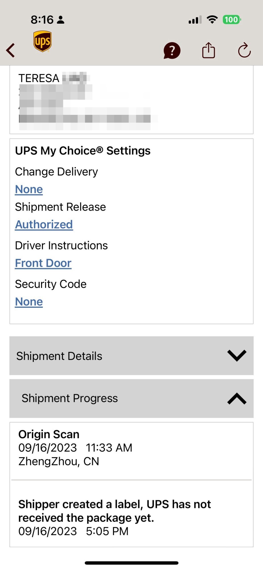Tap the share icon

208,50
